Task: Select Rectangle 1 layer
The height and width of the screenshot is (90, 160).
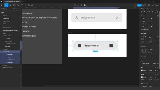Action: (x=10, y=54)
